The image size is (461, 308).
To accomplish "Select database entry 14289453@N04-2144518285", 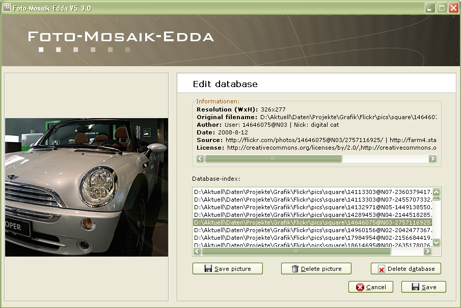I will click(x=313, y=215).
